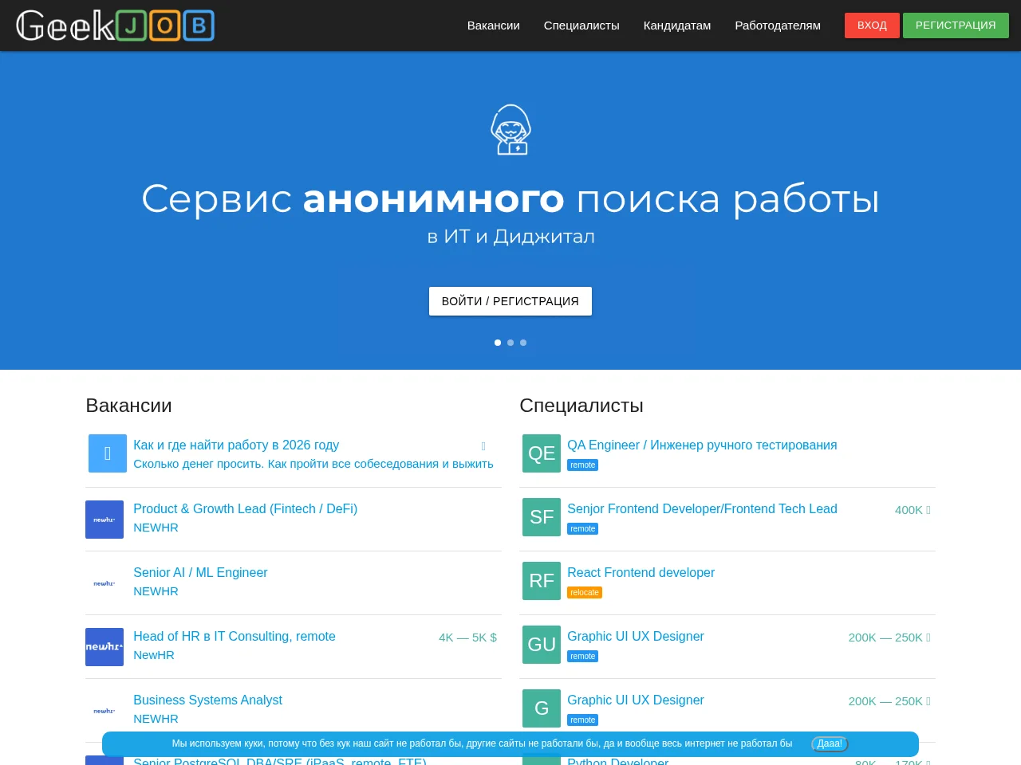The width and height of the screenshot is (1021, 765).
Task: Accept cookies with the Дааа! button
Action: 830,743
